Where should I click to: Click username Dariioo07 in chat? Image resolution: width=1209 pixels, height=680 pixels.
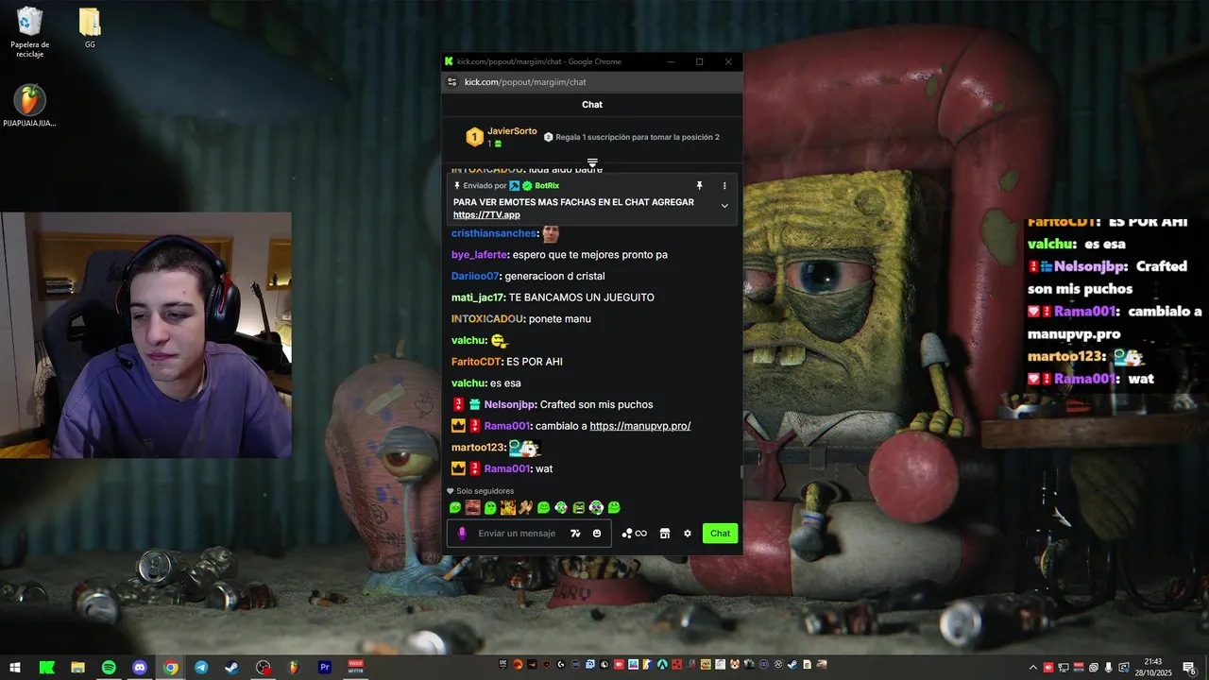[x=476, y=276]
